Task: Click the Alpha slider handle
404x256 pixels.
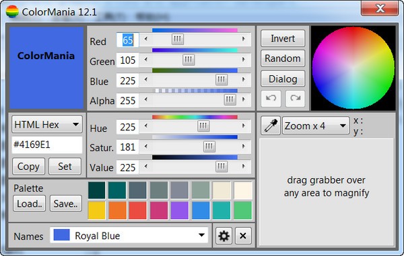Action: [230, 99]
